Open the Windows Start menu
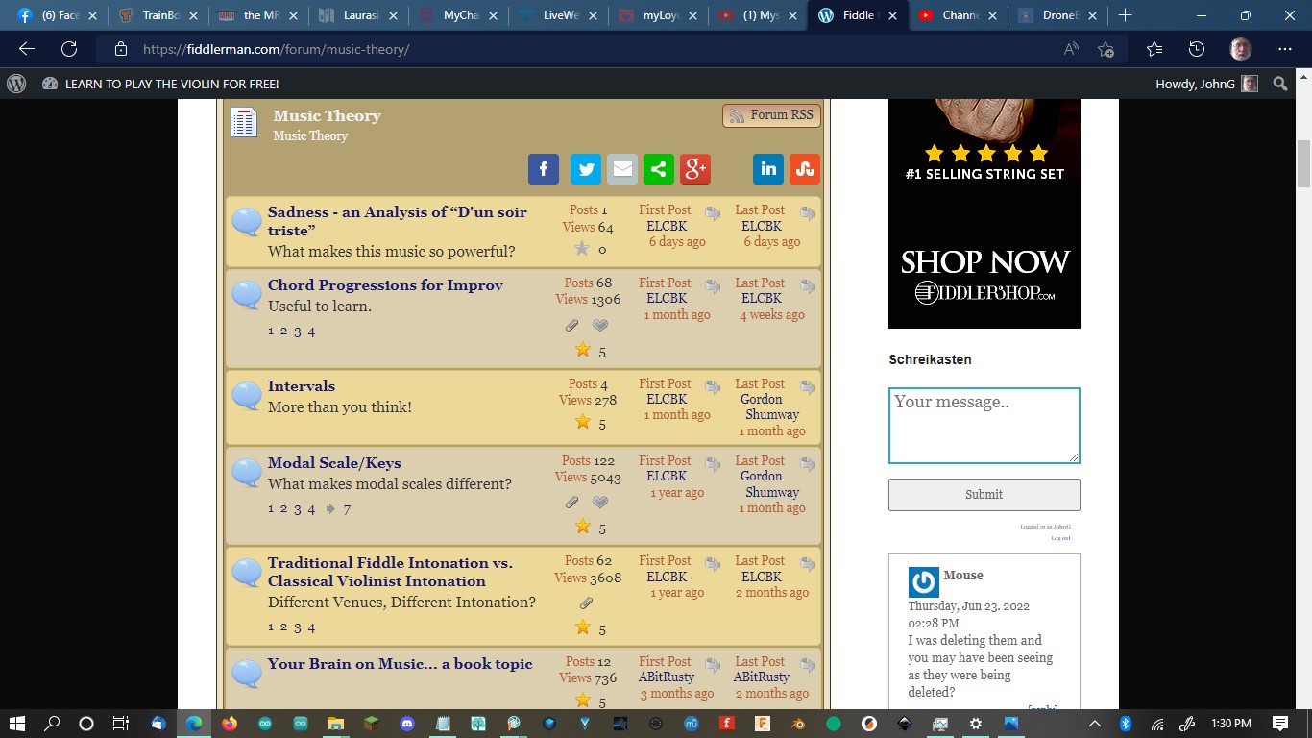 (x=17, y=724)
